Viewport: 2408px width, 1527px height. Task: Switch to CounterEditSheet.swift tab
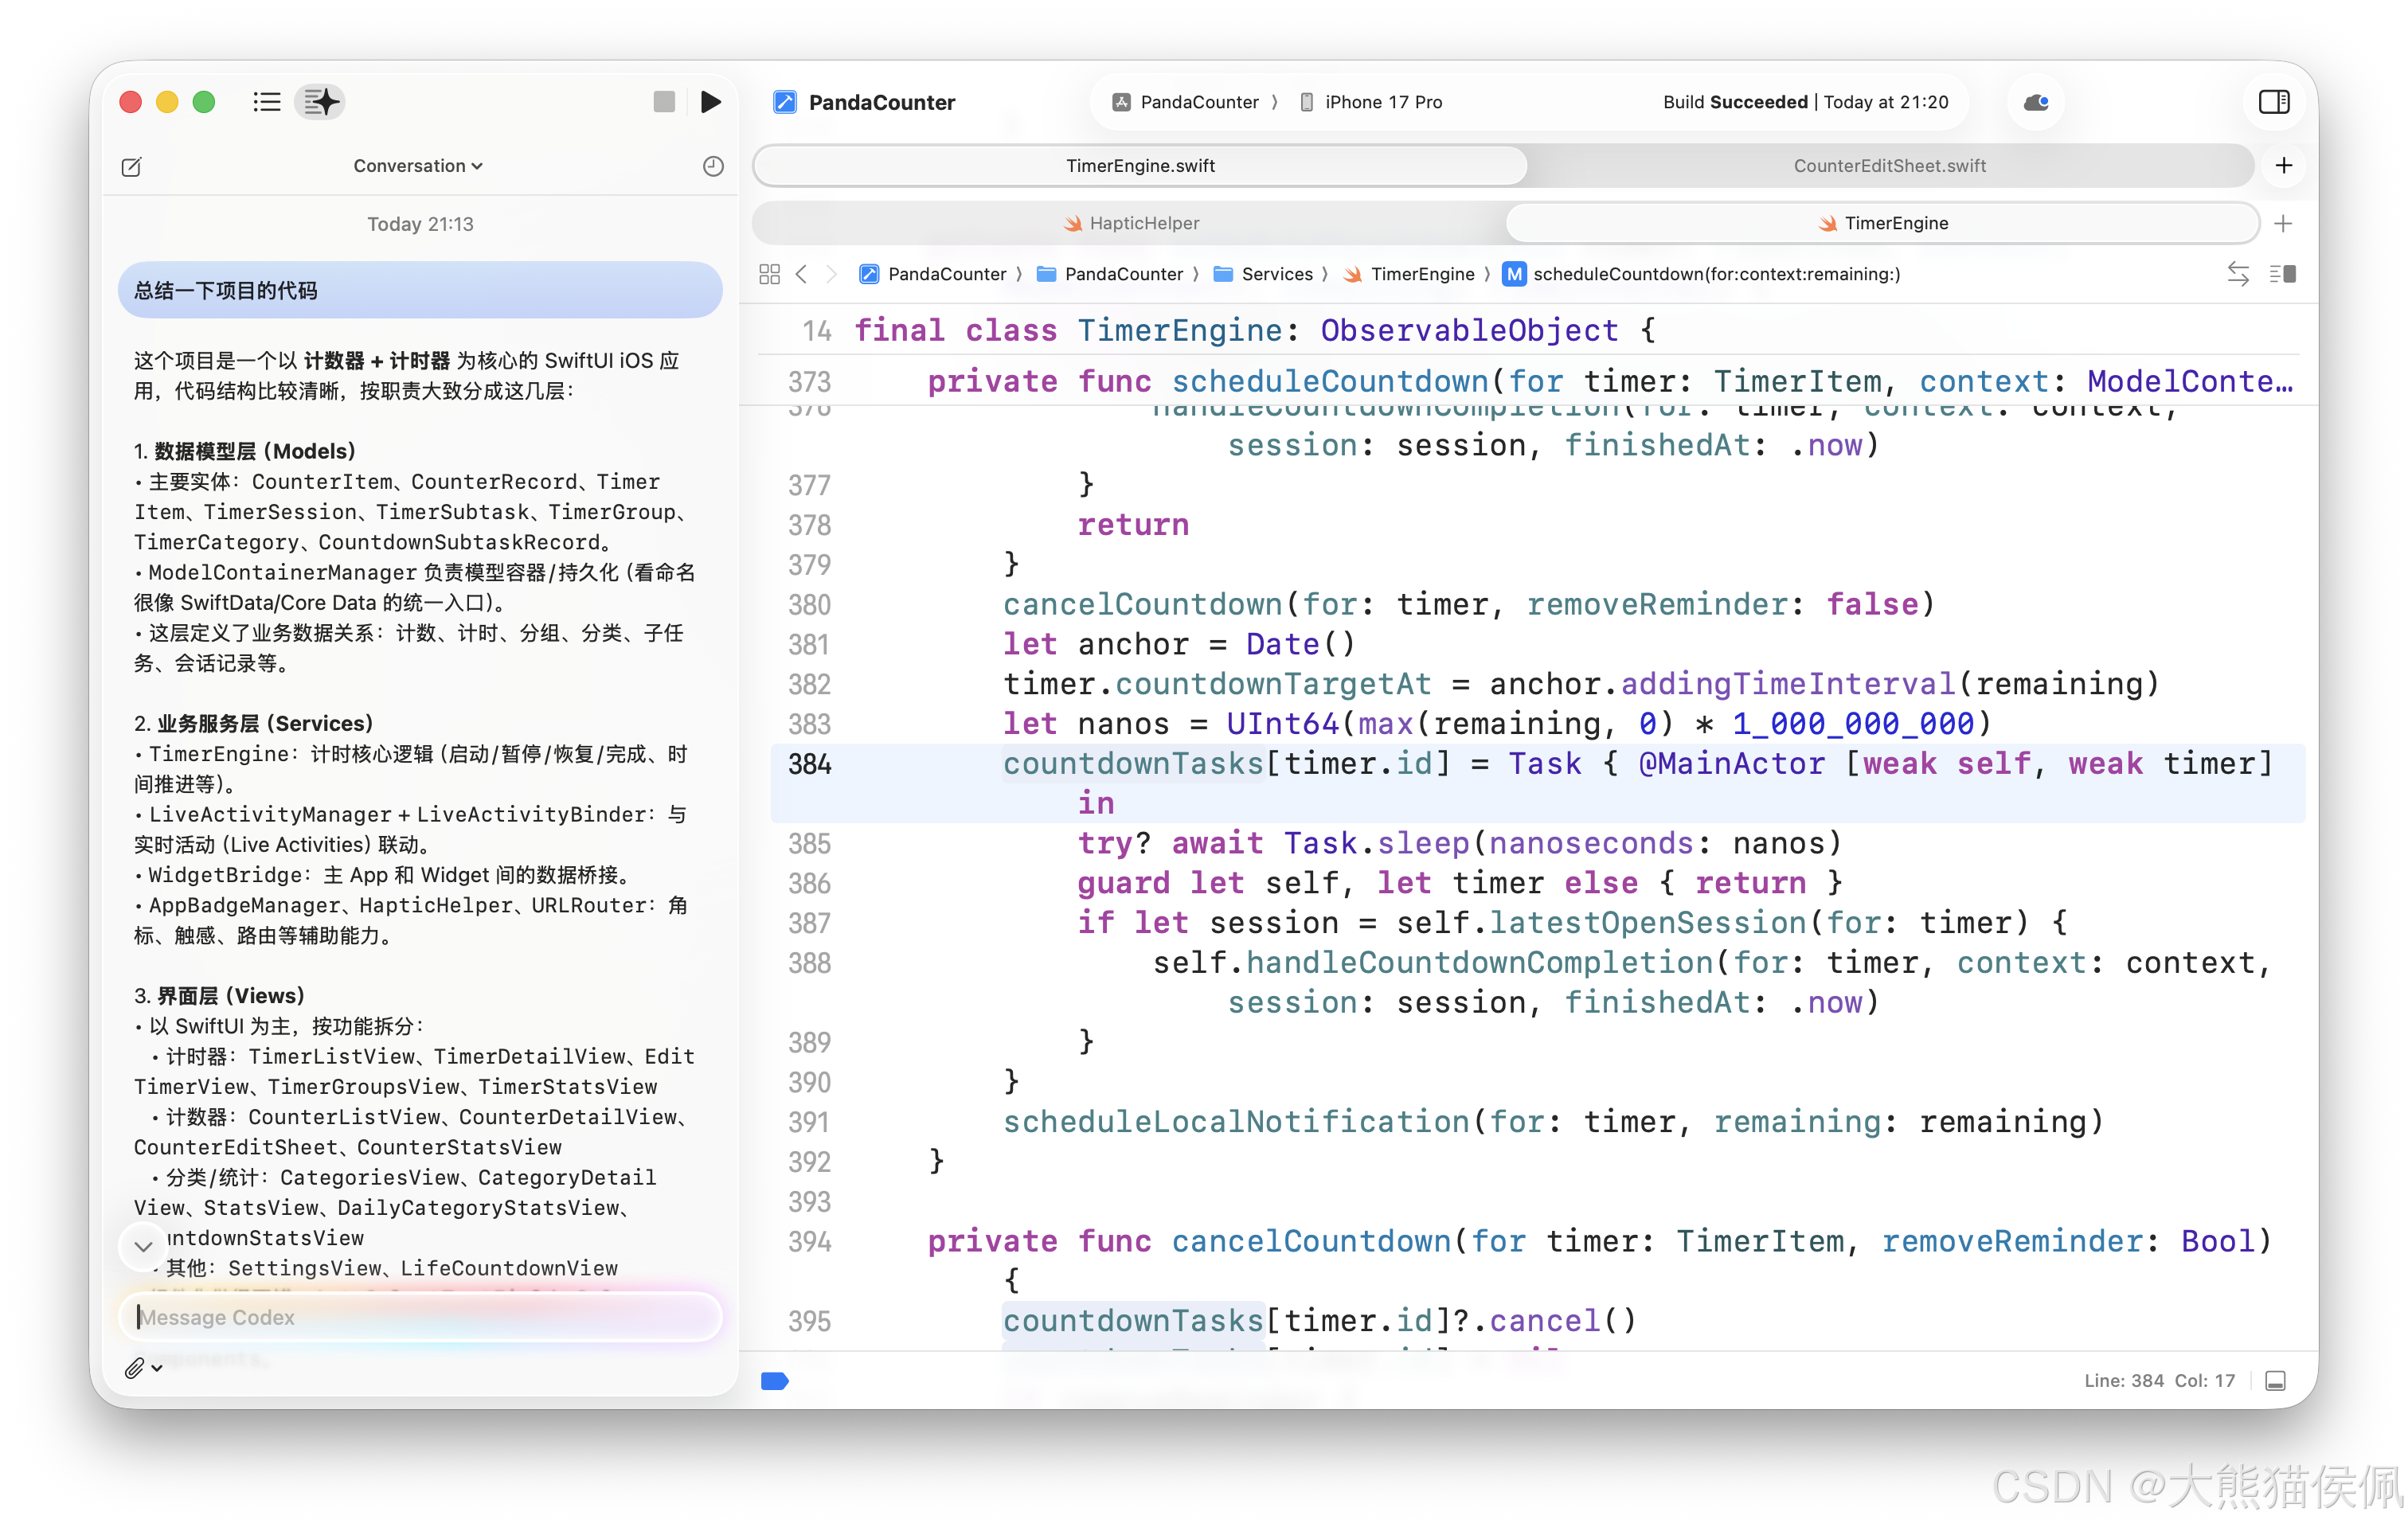point(1889,166)
